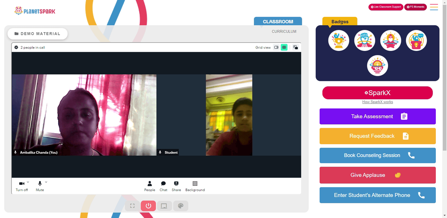The height and width of the screenshot is (218, 447).
Task: Click the Student video tile
Action: [x=229, y=115]
